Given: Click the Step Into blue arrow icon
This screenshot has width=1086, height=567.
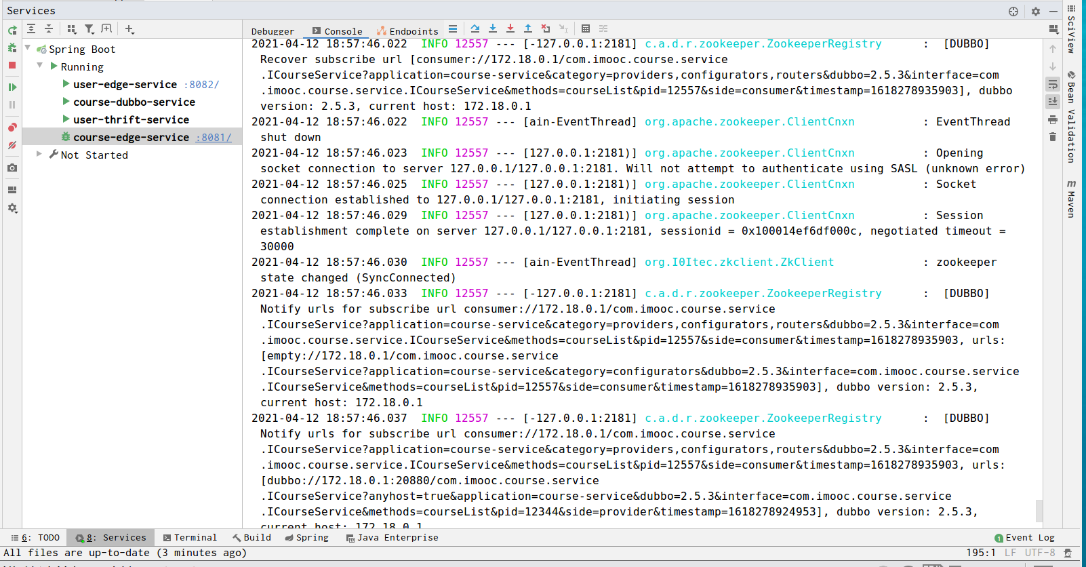Looking at the screenshot, I should [493, 28].
